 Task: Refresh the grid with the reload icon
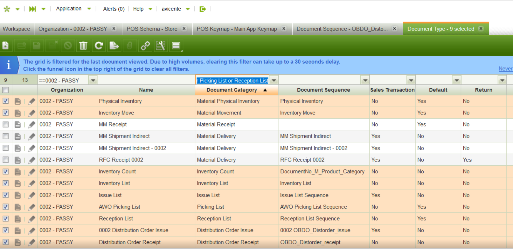99,46
